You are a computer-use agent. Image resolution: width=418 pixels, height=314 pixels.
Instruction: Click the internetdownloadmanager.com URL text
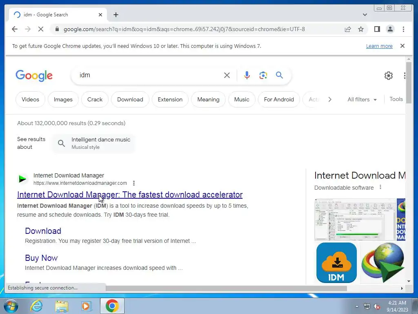(80, 183)
